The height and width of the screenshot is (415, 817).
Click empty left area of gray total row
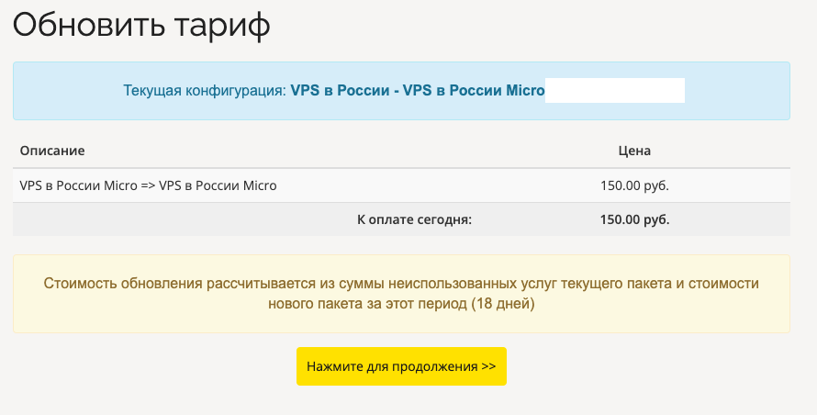tap(138, 219)
